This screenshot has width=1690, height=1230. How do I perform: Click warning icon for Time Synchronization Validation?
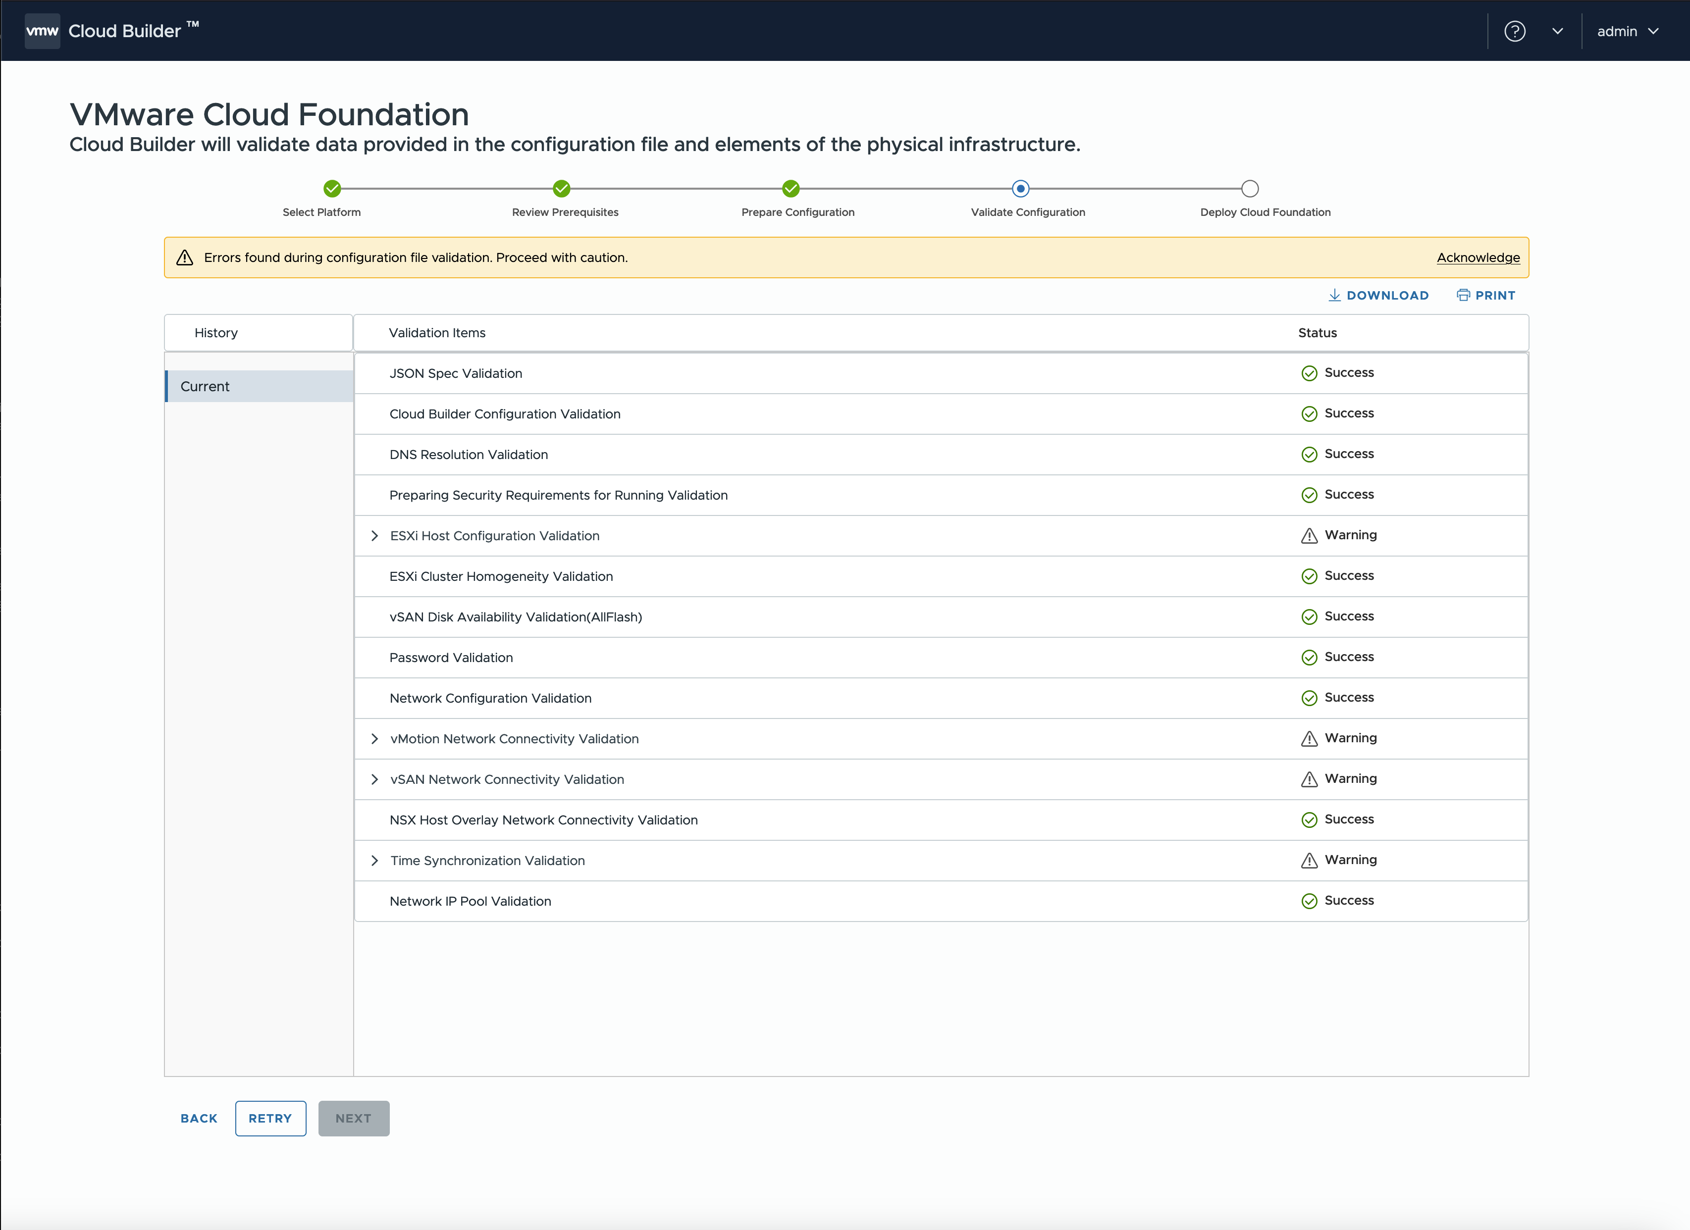click(x=1309, y=861)
